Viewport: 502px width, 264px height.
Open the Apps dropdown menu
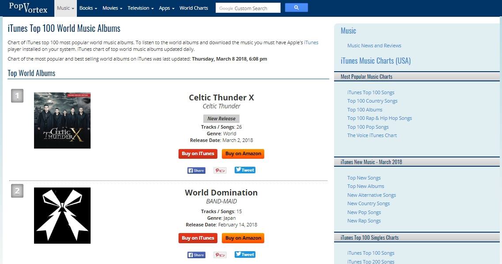(167, 8)
